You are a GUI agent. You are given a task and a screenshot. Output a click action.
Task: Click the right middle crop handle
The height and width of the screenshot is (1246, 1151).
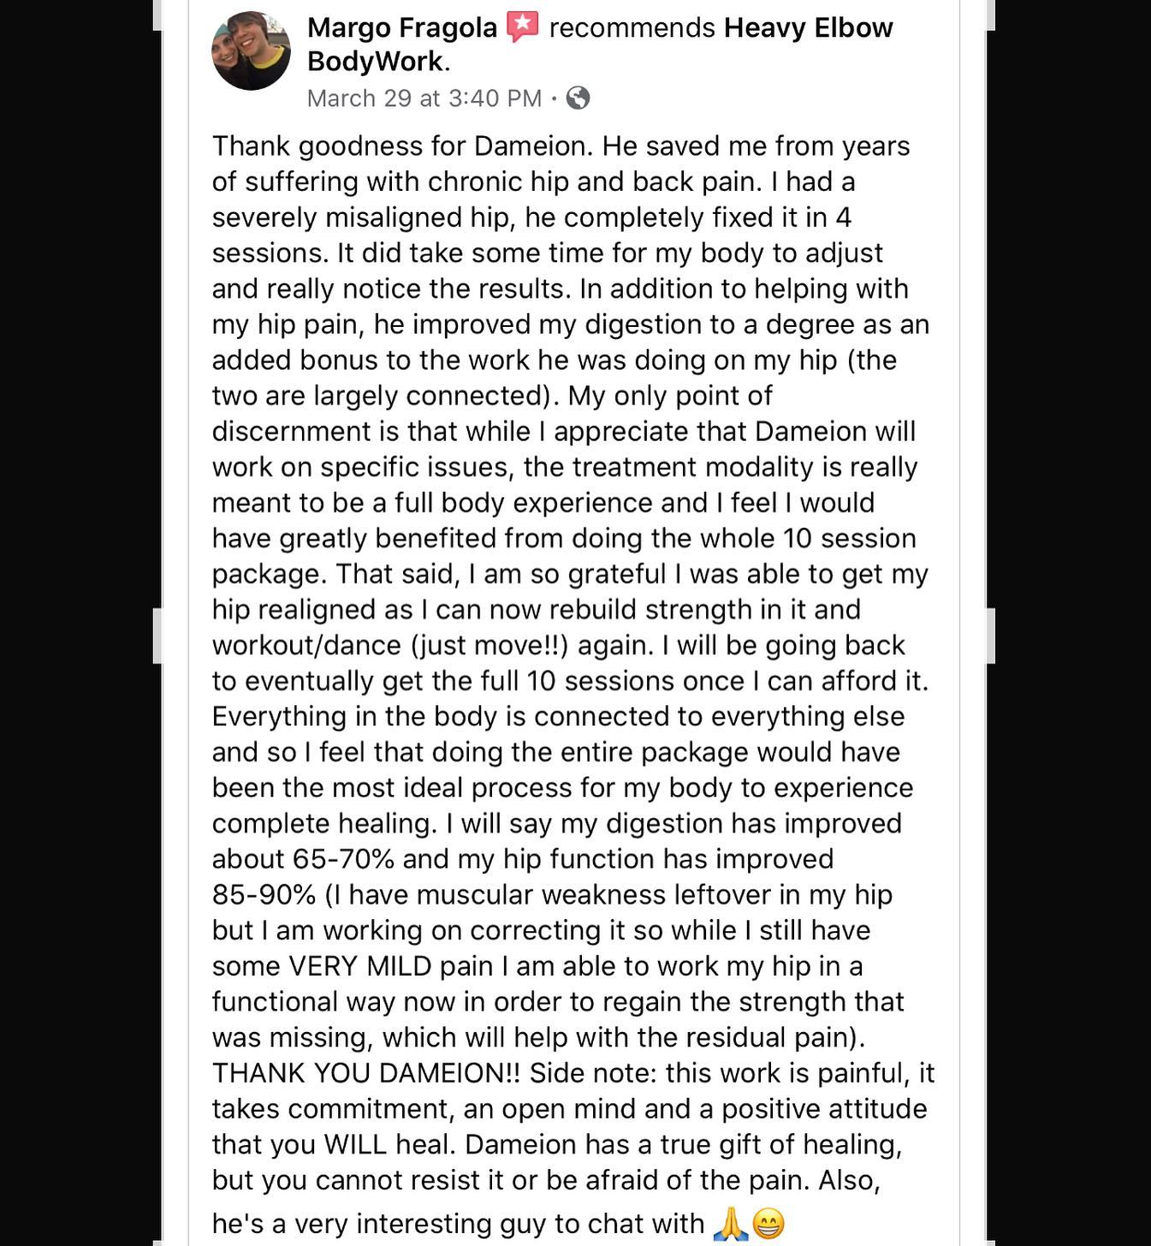(x=990, y=636)
